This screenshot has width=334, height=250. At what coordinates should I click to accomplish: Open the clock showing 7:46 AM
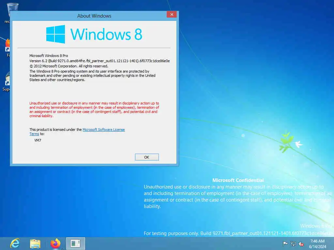click(x=317, y=244)
